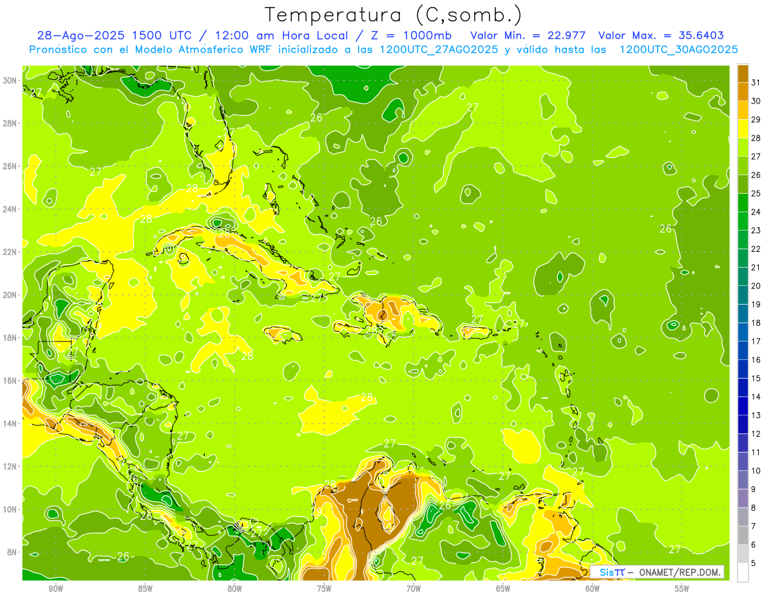
Task: Click the '75W' longitude axis label
Action: pos(324,589)
